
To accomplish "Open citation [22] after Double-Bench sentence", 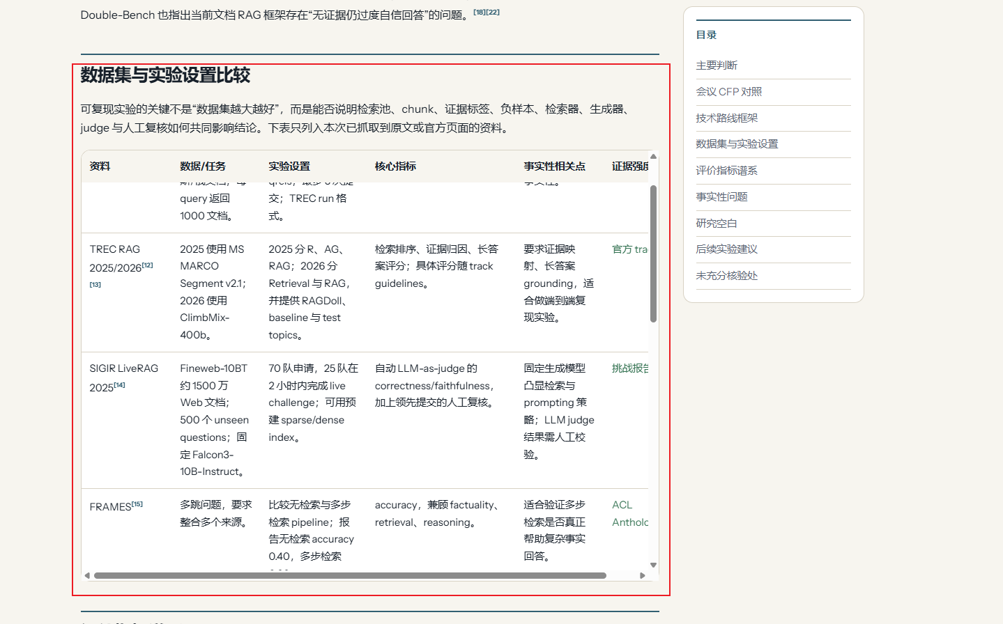I will [493, 12].
